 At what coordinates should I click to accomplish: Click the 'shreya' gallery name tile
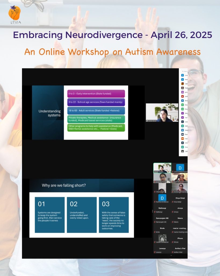click(x=180, y=208)
